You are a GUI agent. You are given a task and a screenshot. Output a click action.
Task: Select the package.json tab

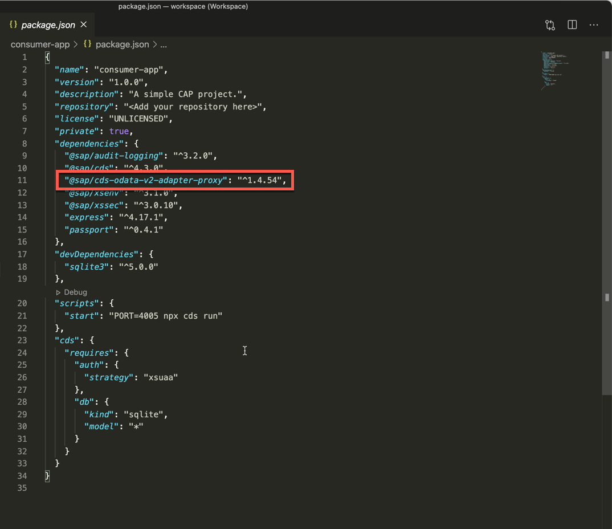point(48,25)
